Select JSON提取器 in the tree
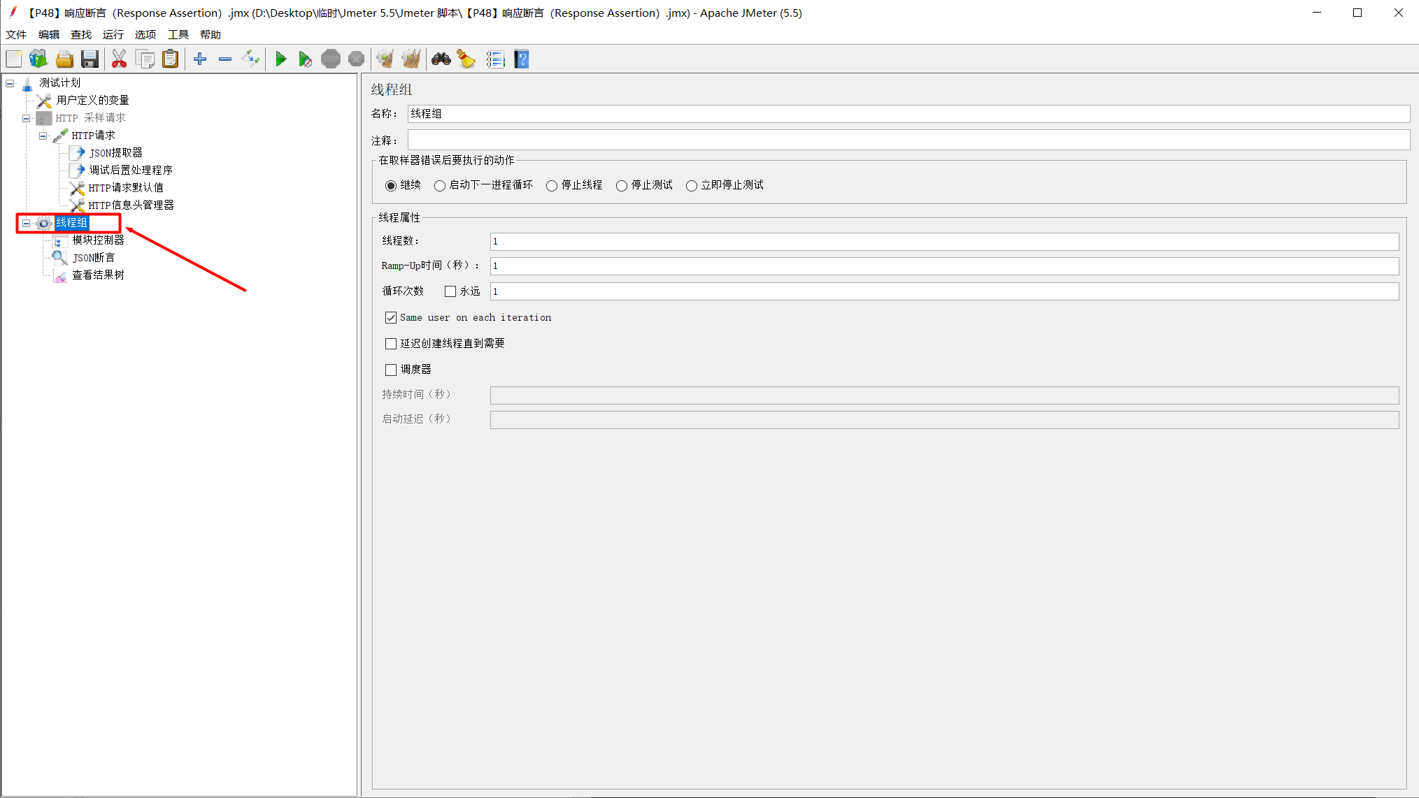 coord(115,153)
